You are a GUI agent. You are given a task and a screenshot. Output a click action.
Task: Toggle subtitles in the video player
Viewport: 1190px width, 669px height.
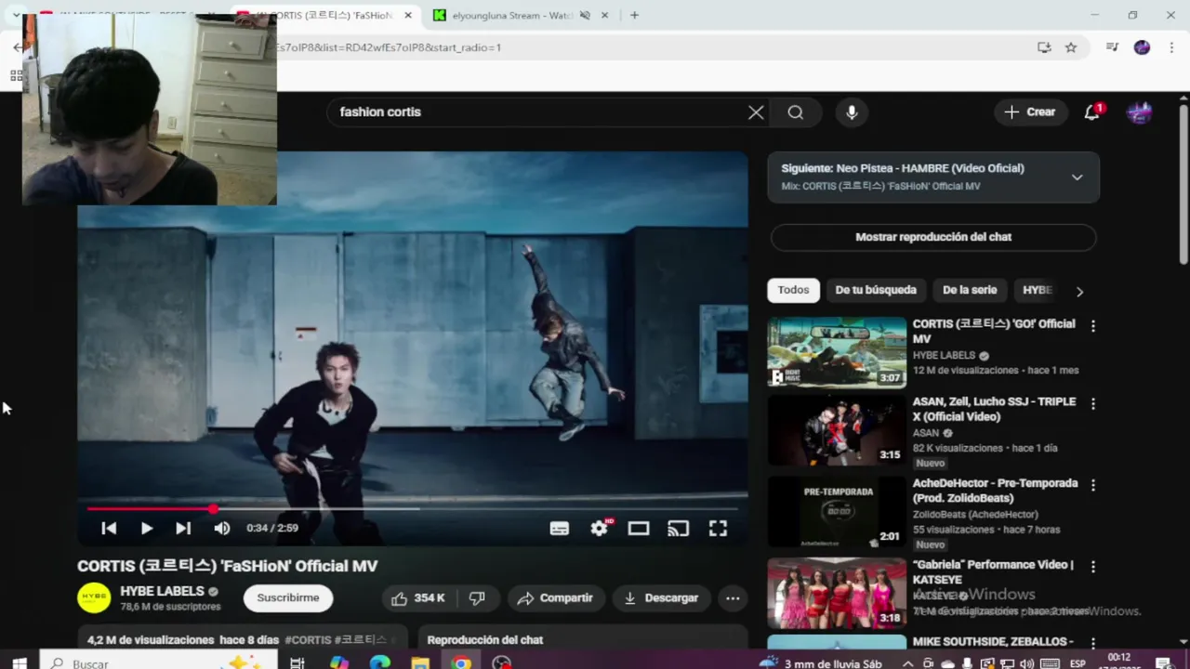(560, 528)
